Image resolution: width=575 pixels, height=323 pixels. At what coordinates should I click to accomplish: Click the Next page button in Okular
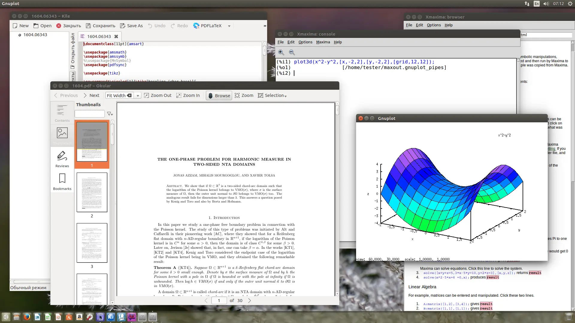(91, 95)
